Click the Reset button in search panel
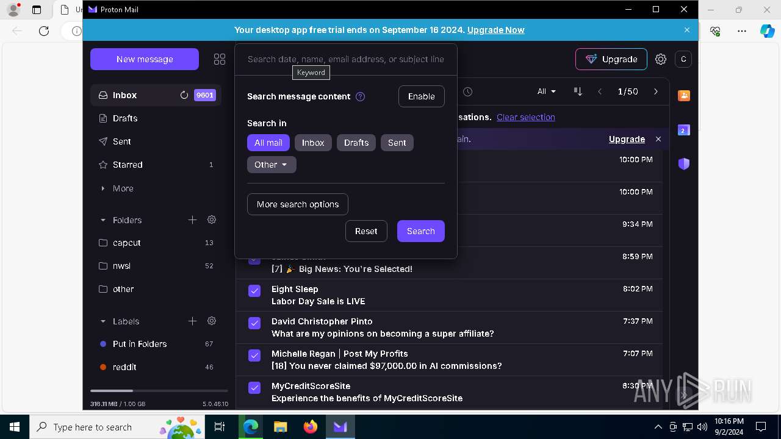 coord(366,231)
